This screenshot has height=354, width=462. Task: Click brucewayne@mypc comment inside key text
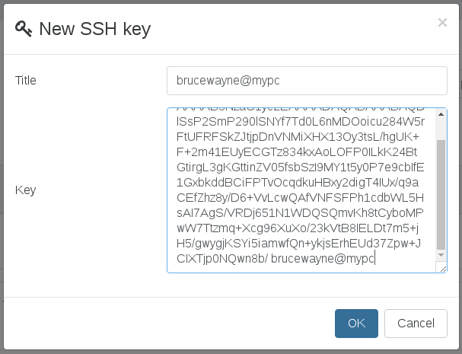pos(323,259)
